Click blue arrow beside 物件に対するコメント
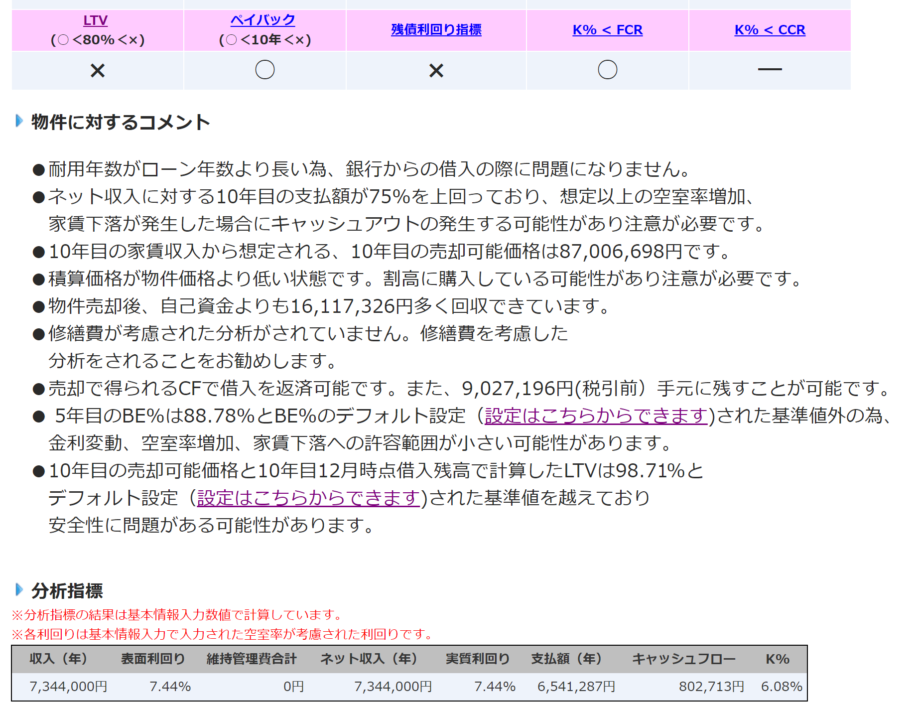 click(19, 121)
